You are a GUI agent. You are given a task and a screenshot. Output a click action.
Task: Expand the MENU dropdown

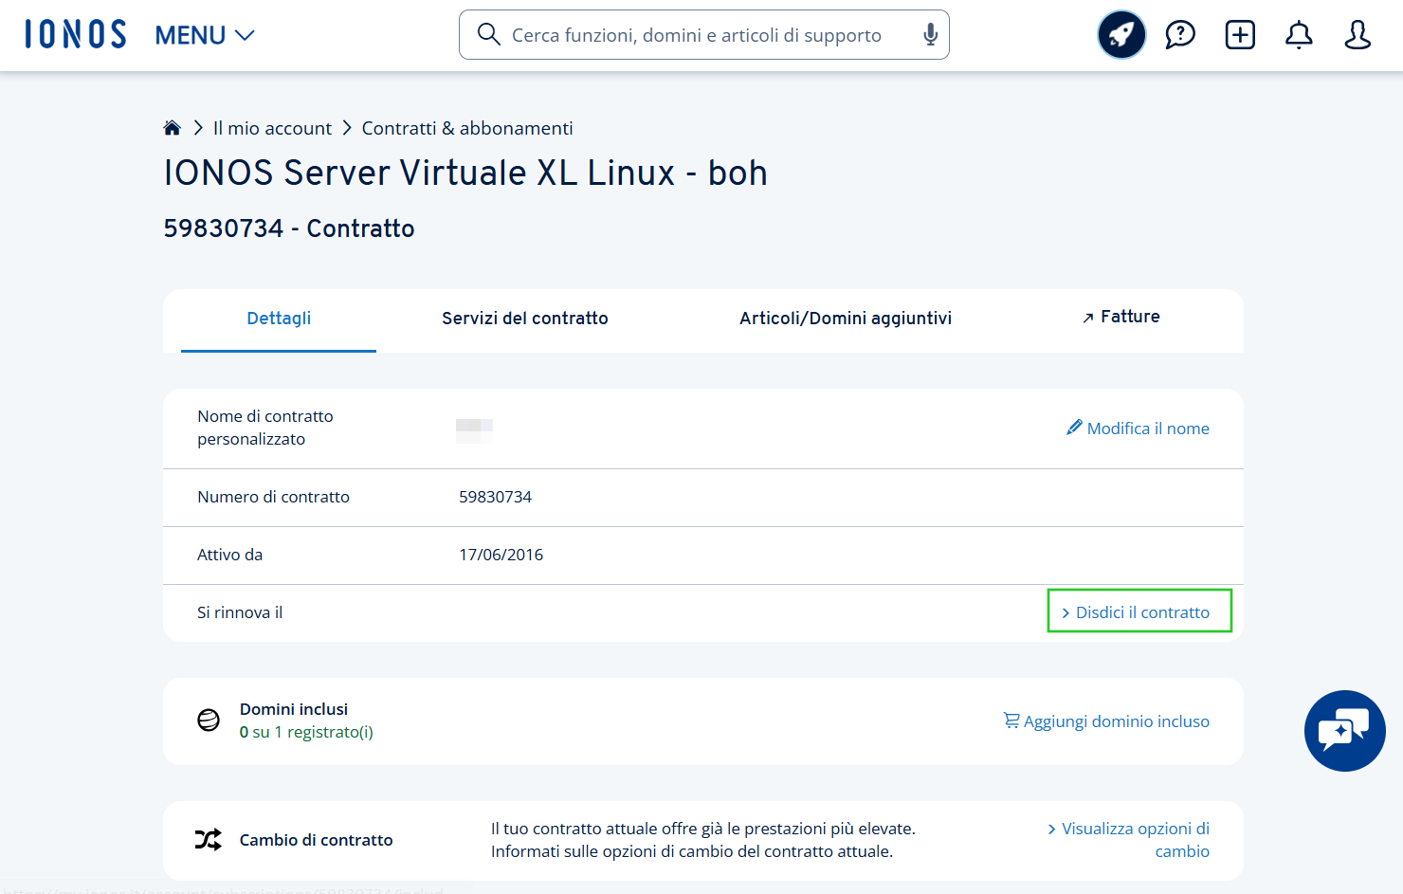coord(205,35)
